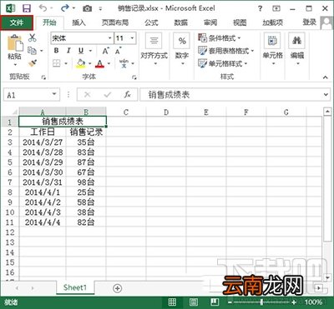
Task: Click the formula bar confirm checkmark
Action: [107, 95]
